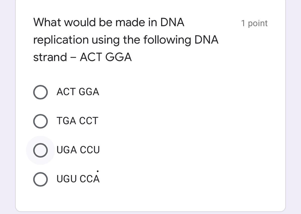The image size is (301, 214).
Task: Click the word "What" in the question
Action: click(x=47, y=23)
